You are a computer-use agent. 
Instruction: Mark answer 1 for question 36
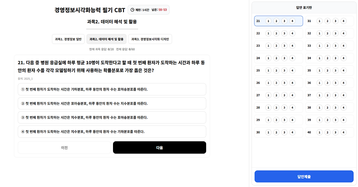click(319, 83)
